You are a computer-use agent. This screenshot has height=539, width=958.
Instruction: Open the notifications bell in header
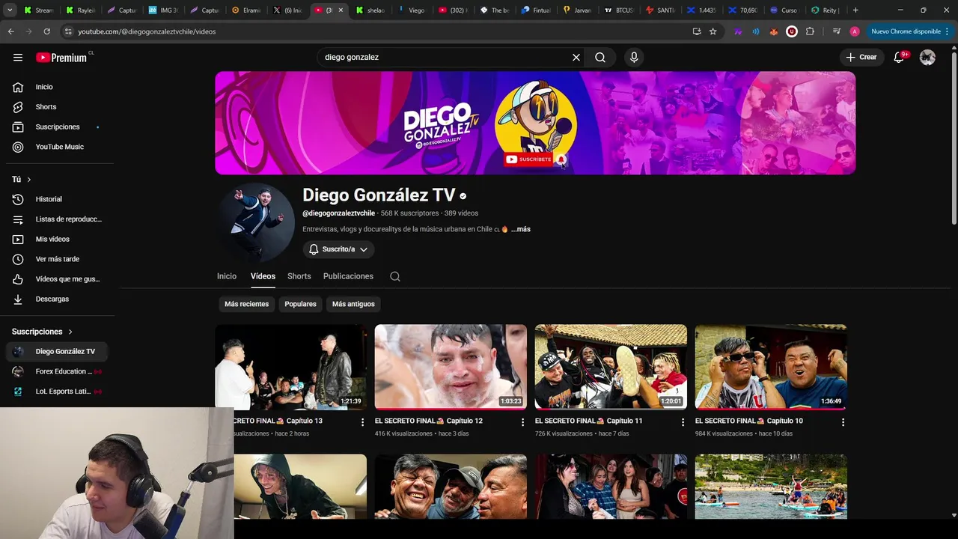(x=900, y=58)
